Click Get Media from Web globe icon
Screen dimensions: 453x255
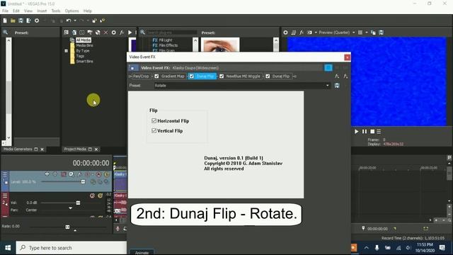98,33
